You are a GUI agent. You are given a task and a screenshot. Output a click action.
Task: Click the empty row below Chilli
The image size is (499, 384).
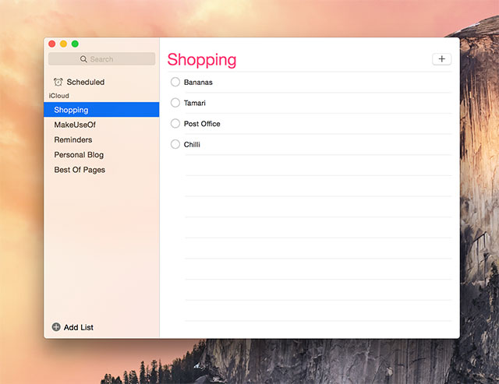pyautogui.click(x=312, y=165)
